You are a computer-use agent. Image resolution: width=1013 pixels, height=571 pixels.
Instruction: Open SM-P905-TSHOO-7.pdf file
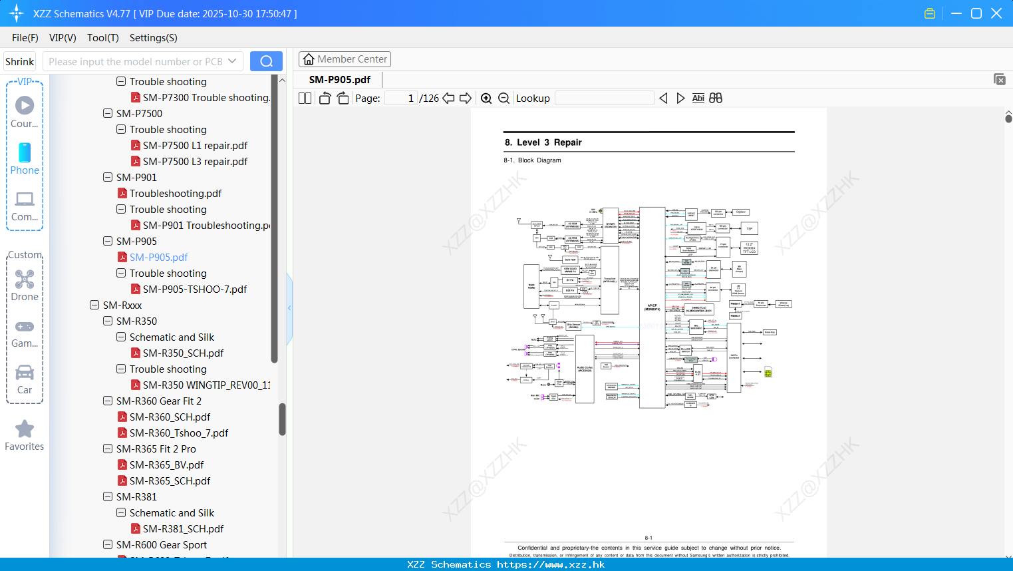click(195, 289)
